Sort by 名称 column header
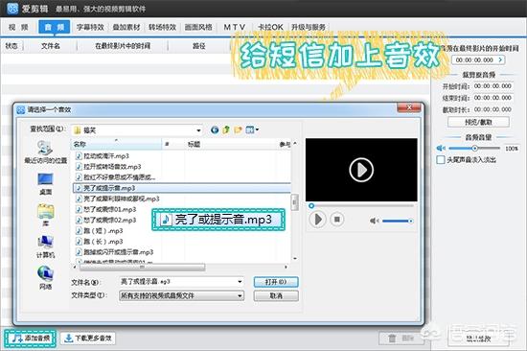Viewport: 527px width, 351px height. pyautogui.click(x=116, y=145)
